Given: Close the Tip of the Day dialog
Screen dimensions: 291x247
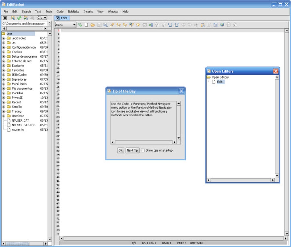Looking at the screenshot, I should 181,91.
